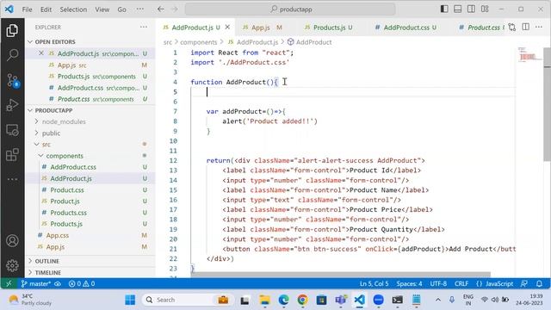Toggle the secondary side bar layout
The height and width of the screenshot is (310, 551).
pos(471,9)
